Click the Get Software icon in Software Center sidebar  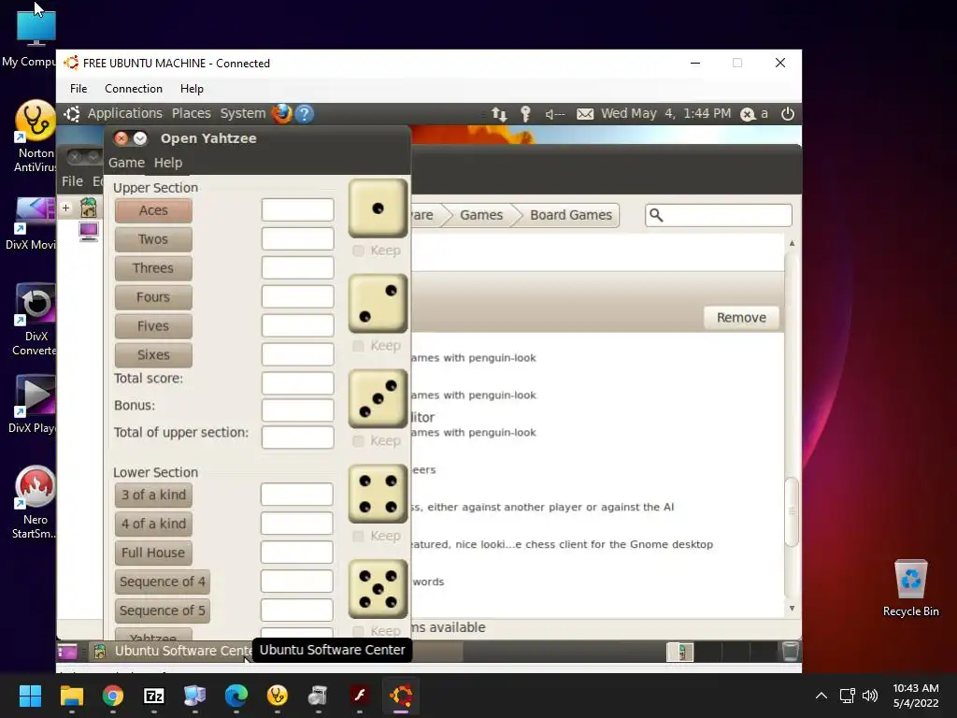coord(89,208)
